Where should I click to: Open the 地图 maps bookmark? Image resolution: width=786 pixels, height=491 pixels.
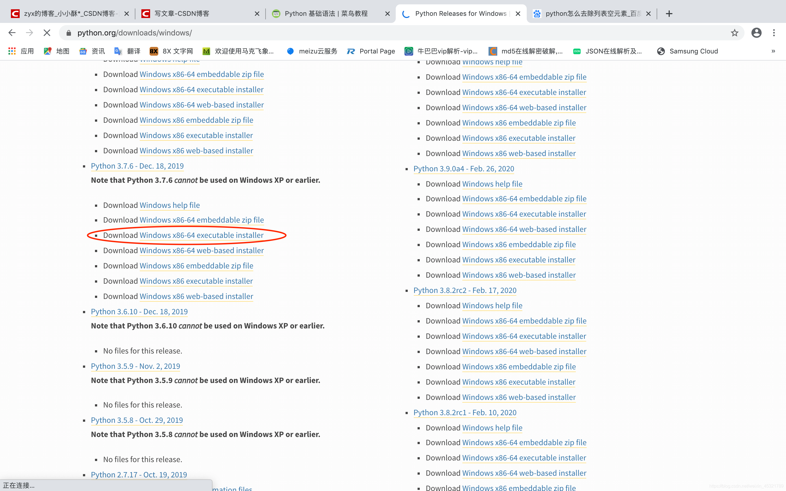coord(56,51)
